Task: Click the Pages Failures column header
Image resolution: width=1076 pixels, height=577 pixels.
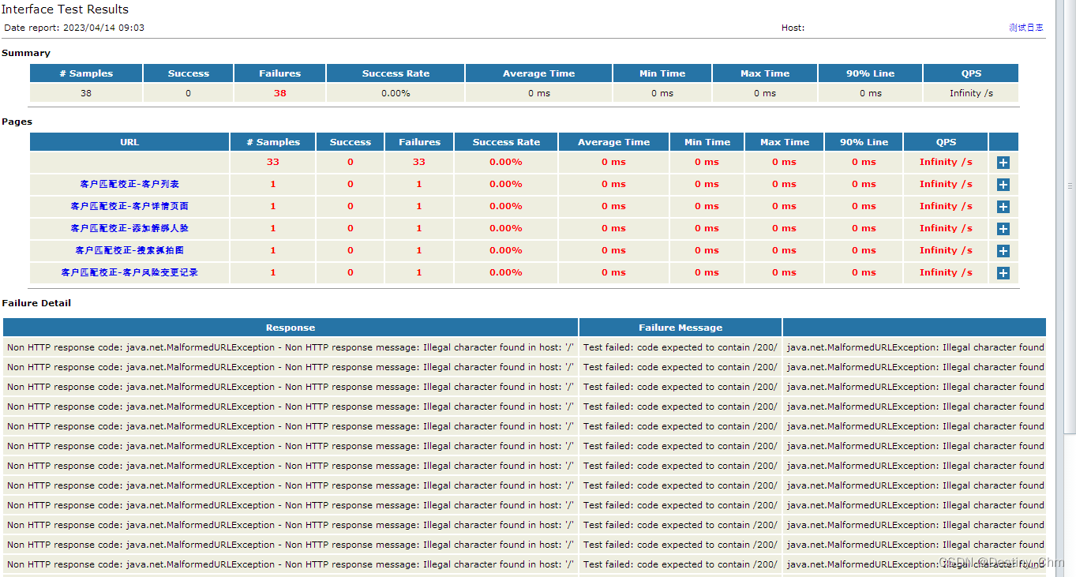Action: tap(419, 142)
